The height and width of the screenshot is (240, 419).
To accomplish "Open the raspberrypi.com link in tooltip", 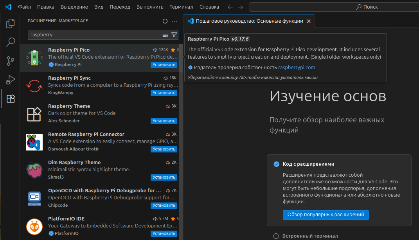I will pos(297,68).
